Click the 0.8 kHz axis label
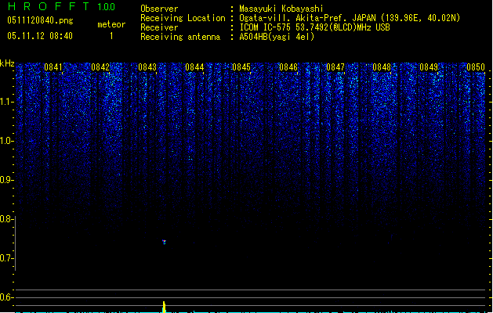Viewport: 493px width, 313px height. point(6,219)
